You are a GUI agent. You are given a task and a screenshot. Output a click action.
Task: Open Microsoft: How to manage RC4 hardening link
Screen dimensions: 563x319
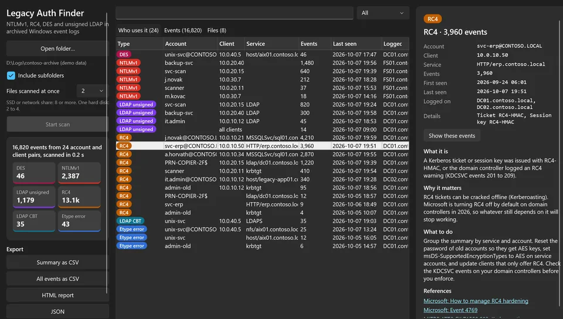pyautogui.click(x=476, y=301)
